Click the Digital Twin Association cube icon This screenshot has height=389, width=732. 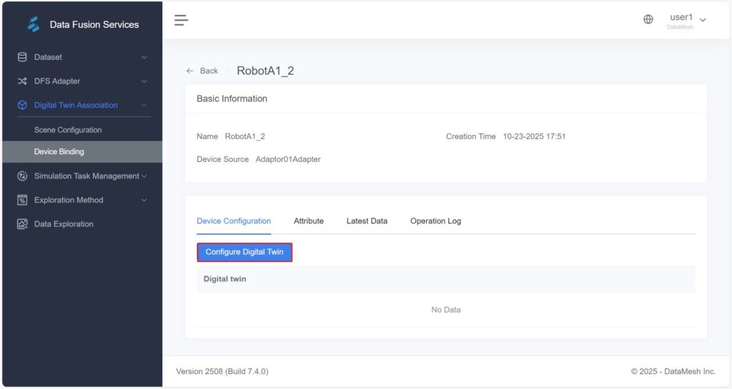tap(22, 105)
